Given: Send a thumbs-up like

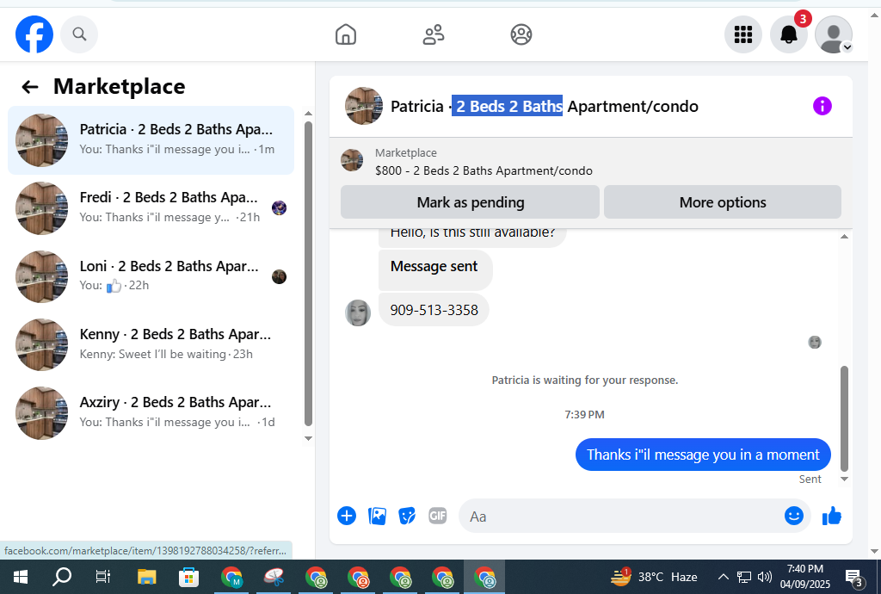Looking at the screenshot, I should (832, 516).
